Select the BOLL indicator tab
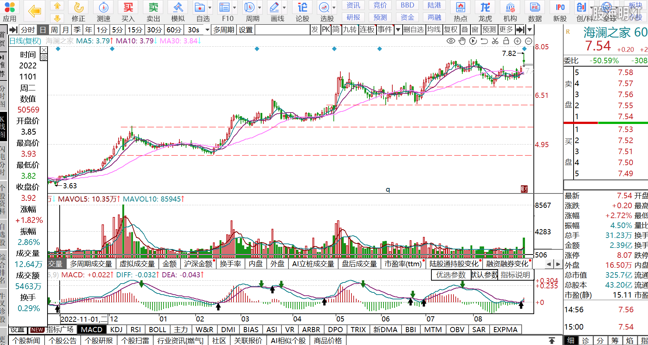The image size is (648, 345). coord(157,330)
